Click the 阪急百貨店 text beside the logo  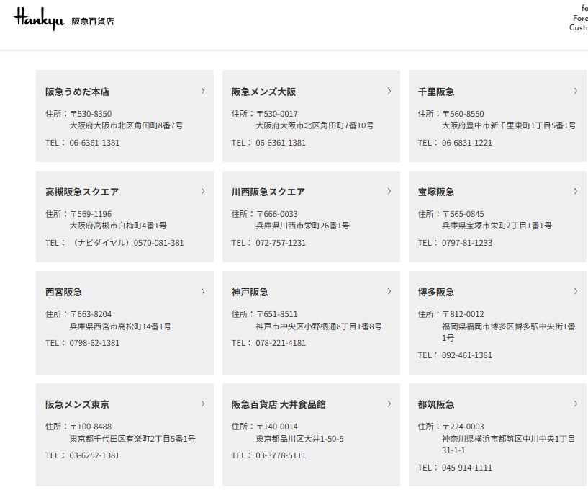click(93, 22)
